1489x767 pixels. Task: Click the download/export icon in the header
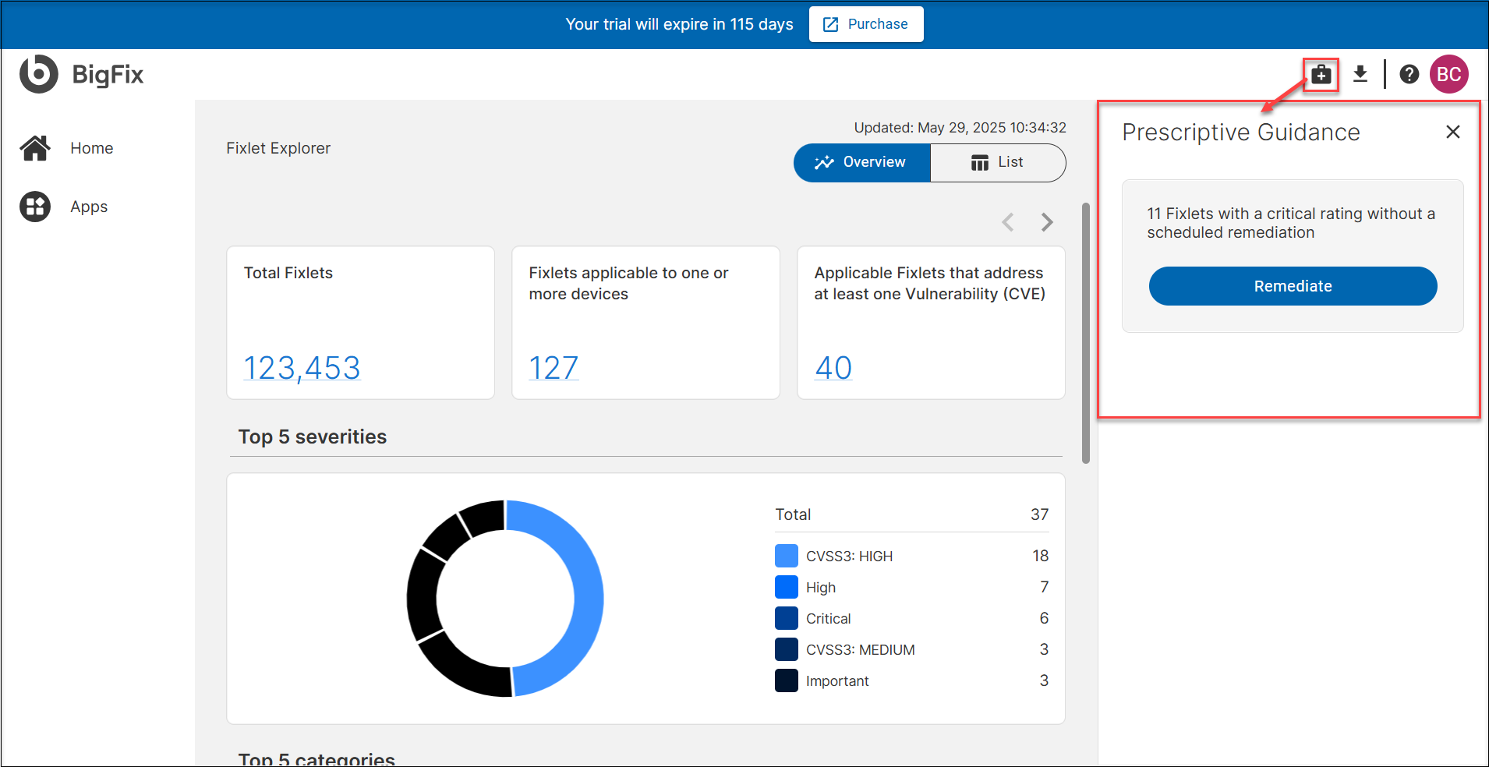point(1360,74)
